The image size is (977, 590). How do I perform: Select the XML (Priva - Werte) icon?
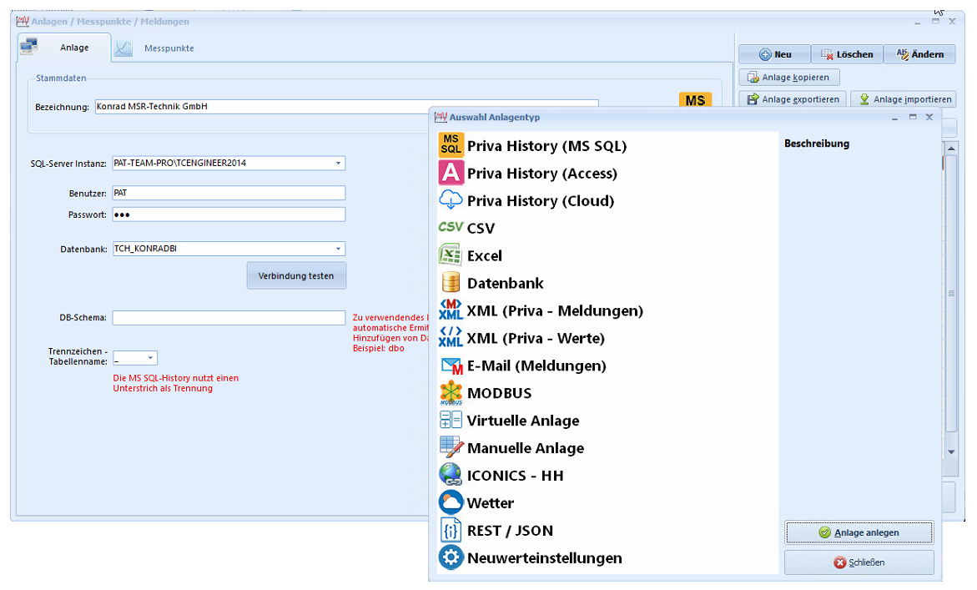tap(451, 337)
